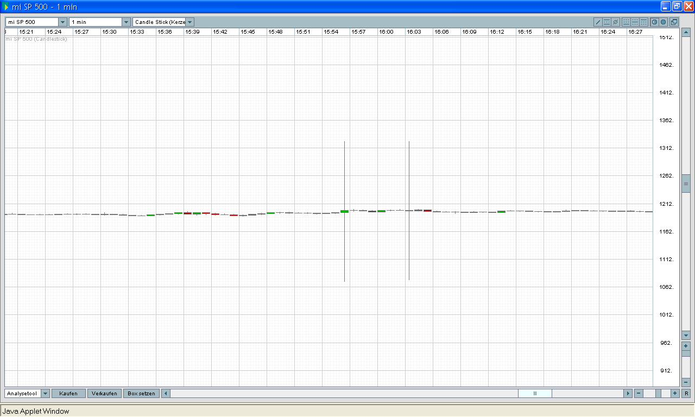Viewport: 695px width, 417px height.
Task: Expand the Candle Stick chart type dropdown
Action: [x=189, y=22]
